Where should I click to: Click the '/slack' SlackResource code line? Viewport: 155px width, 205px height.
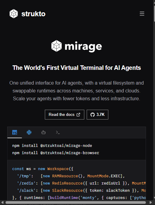point(82,190)
